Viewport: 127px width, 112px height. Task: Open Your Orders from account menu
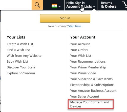pyautogui.click(x=79, y=50)
